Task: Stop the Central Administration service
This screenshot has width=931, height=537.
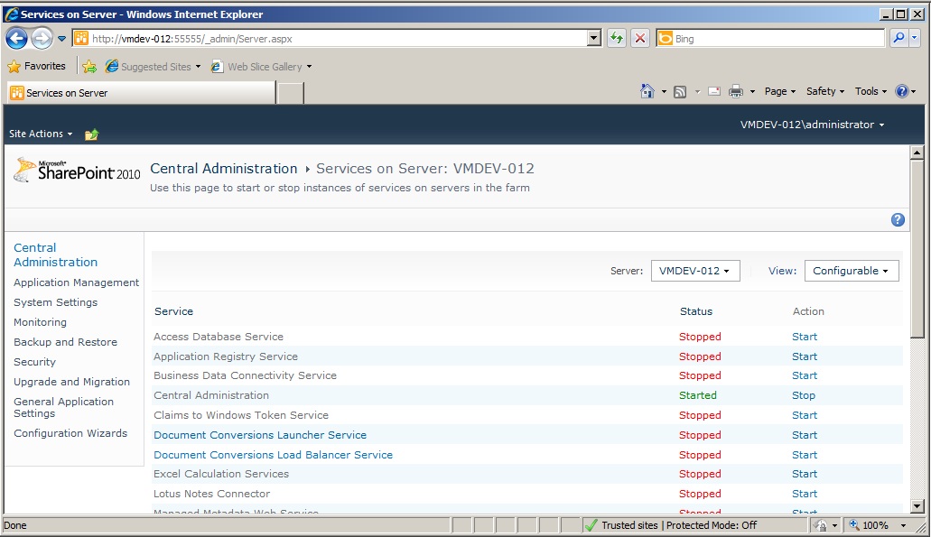Action: click(x=802, y=395)
